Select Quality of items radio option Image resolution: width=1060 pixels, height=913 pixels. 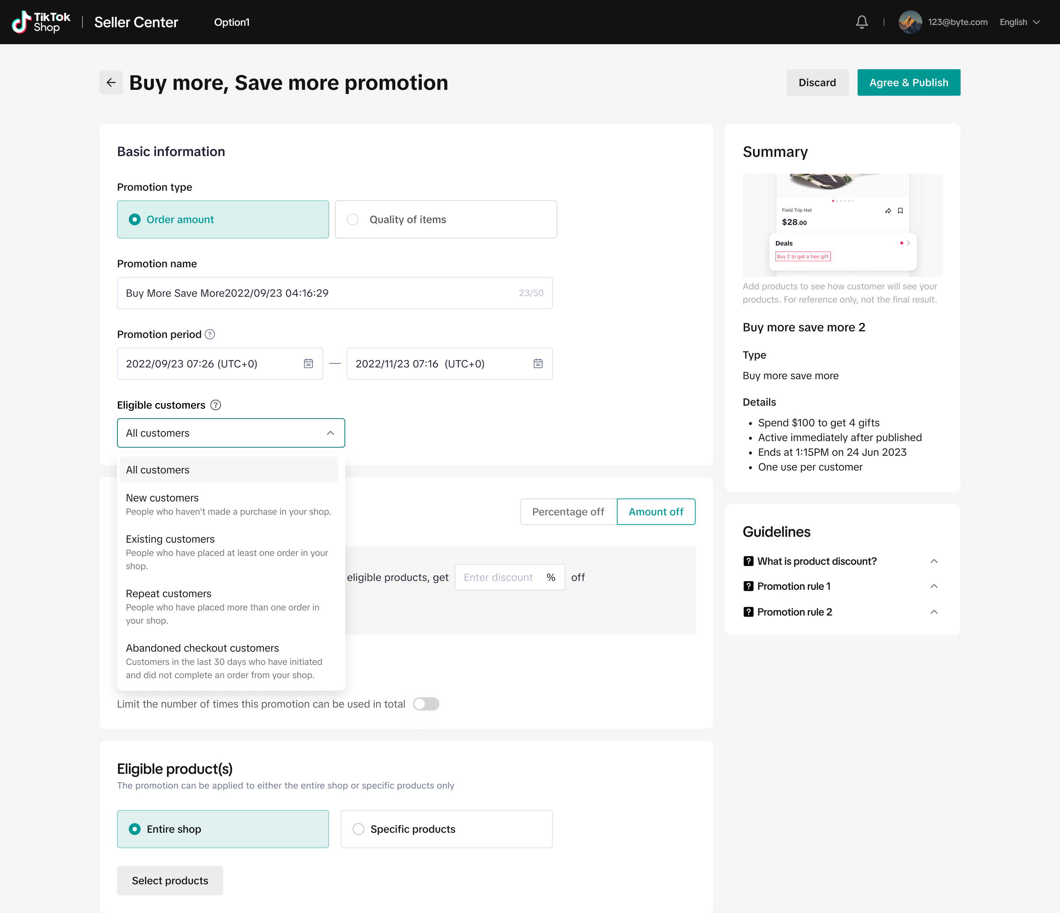353,219
